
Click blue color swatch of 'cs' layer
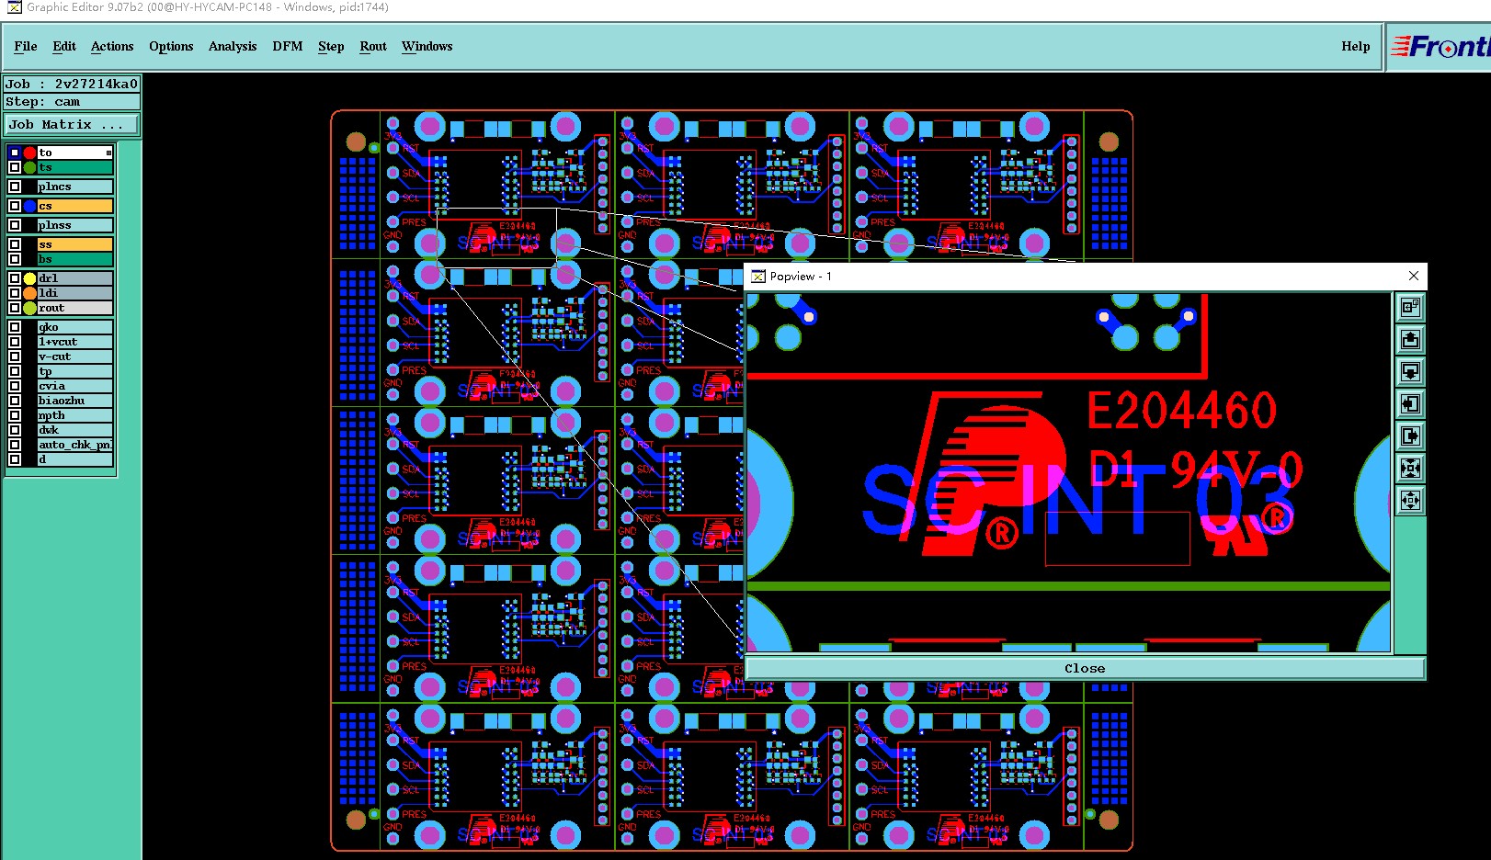click(30, 206)
